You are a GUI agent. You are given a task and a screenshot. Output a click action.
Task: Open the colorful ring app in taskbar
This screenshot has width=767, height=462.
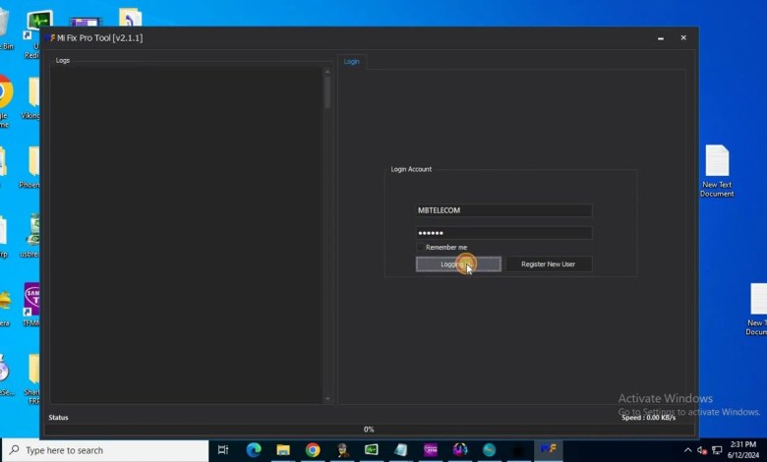pyautogui.click(x=460, y=449)
